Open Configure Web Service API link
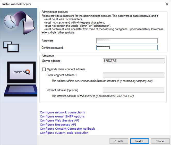Image resolution: width=171 pixels, height=145 pixels. pos(59,120)
